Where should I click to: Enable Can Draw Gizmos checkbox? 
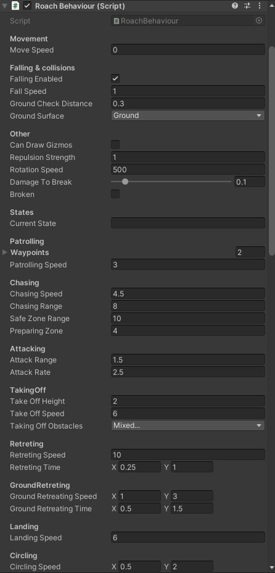(x=115, y=144)
